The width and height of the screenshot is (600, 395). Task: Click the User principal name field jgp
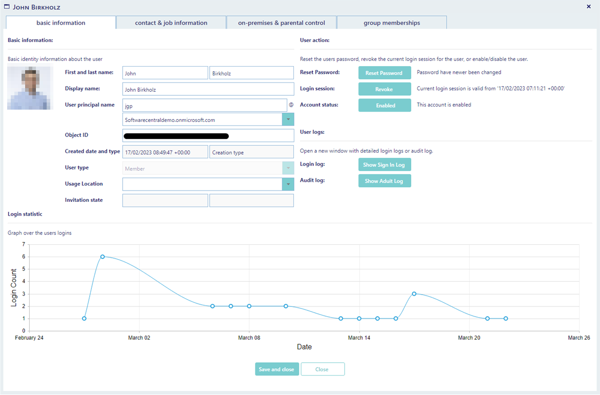pyautogui.click(x=205, y=105)
